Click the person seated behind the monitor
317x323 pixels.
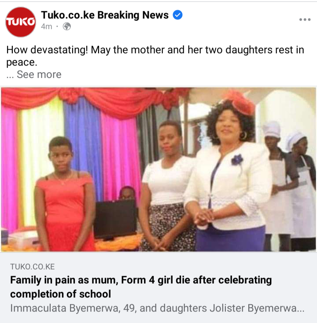(127, 193)
